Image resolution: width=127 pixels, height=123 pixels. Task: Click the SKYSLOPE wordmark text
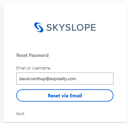(71, 27)
